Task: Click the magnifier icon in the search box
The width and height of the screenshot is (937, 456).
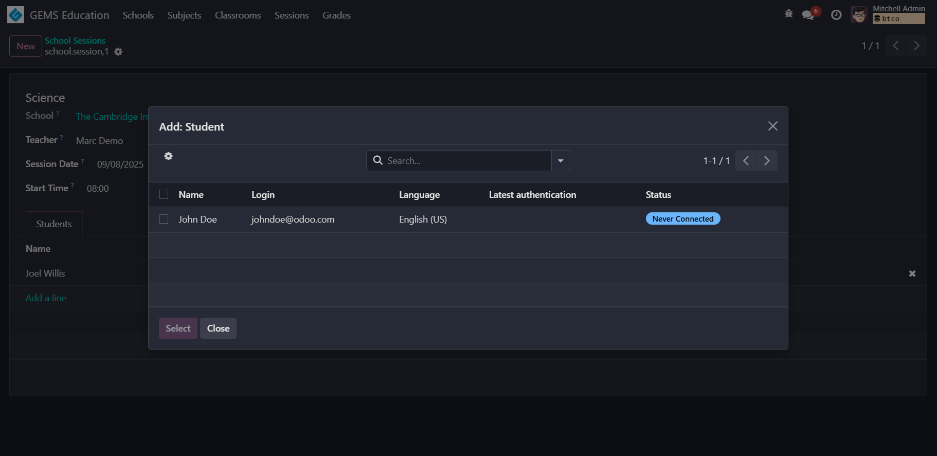Action: pyautogui.click(x=378, y=160)
